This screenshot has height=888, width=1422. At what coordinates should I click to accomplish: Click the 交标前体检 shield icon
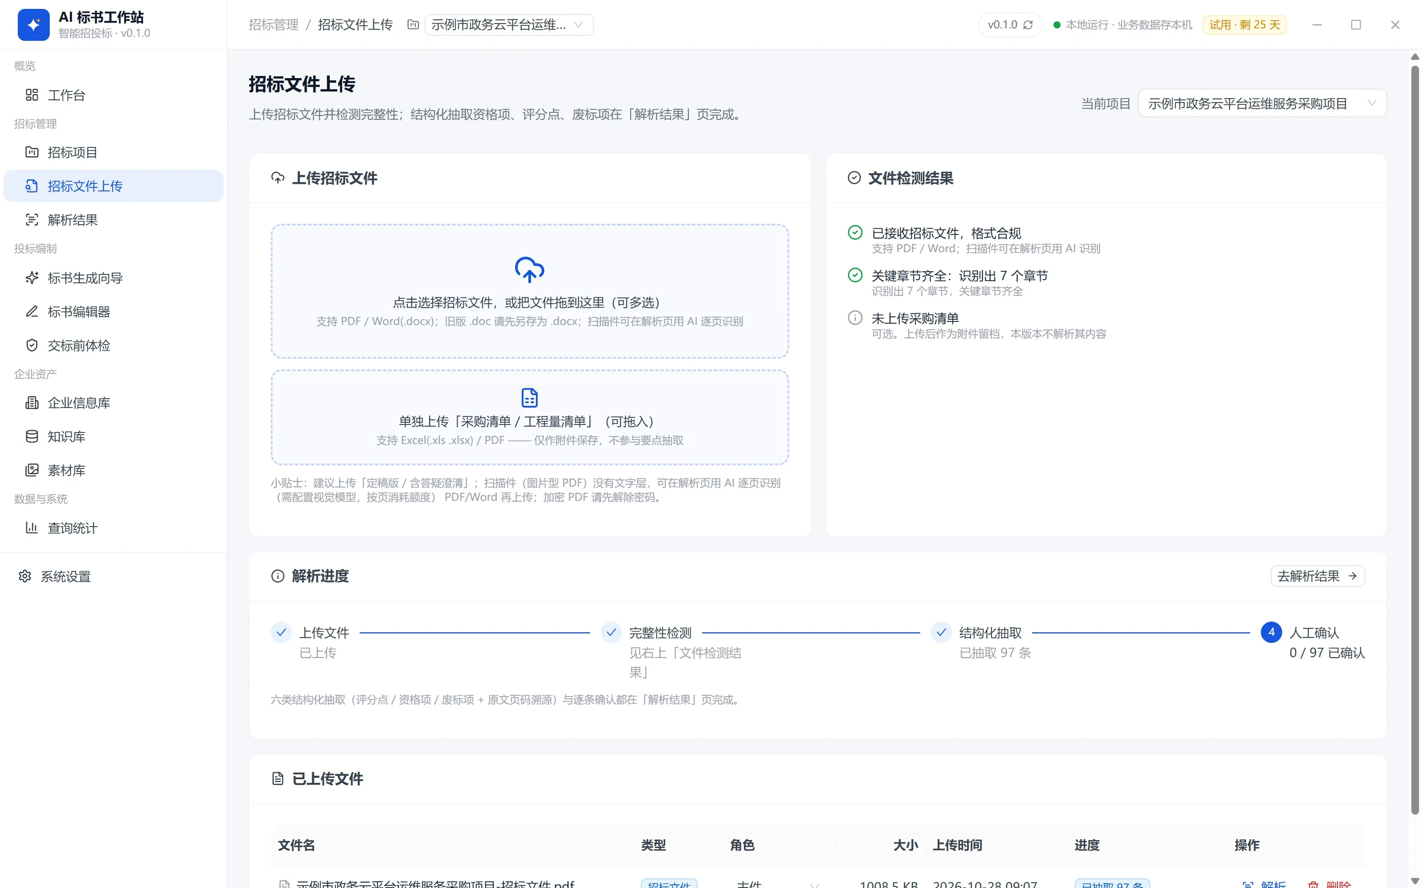pyautogui.click(x=32, y=345)
